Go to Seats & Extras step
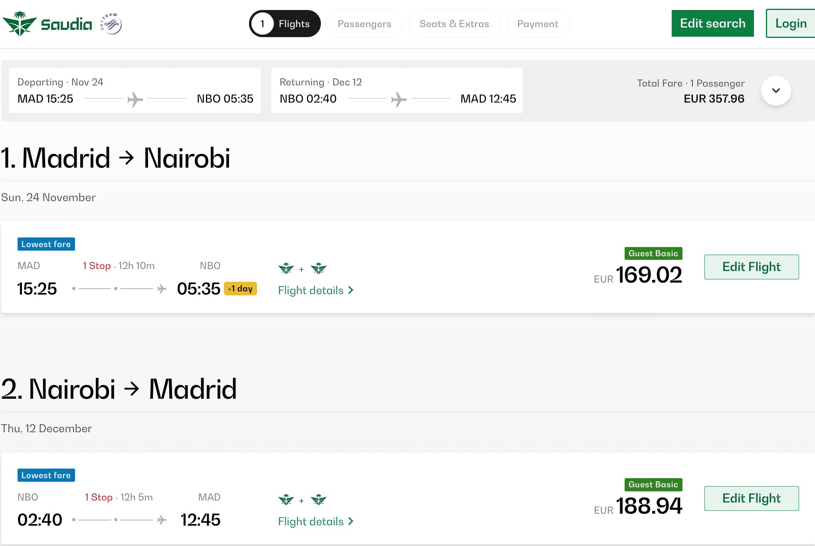 click(x=454, y=24)
